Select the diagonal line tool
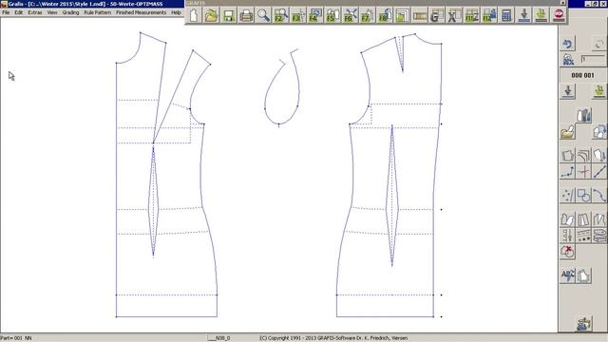The width and height of the screenshot is (608, 342). tap(599, 172)
